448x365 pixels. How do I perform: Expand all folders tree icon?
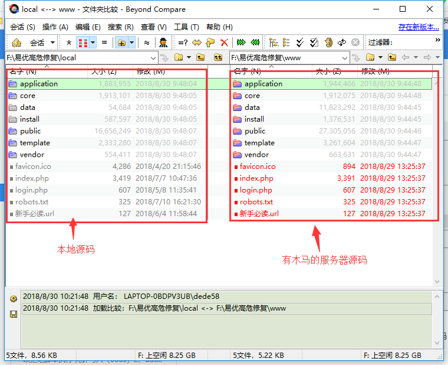274,43
